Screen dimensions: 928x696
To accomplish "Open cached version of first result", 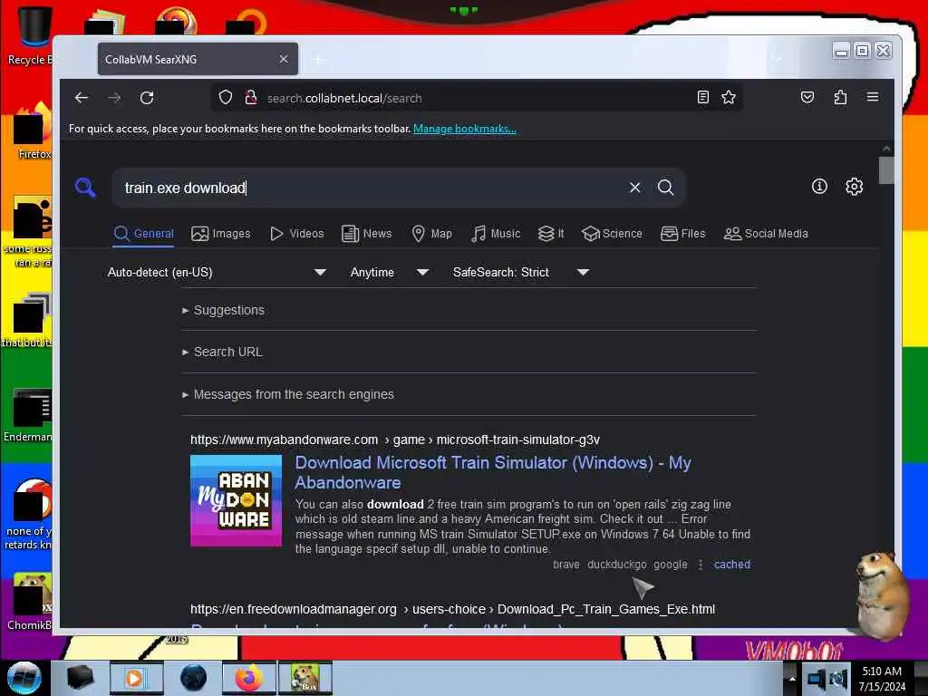I will 732,565.
